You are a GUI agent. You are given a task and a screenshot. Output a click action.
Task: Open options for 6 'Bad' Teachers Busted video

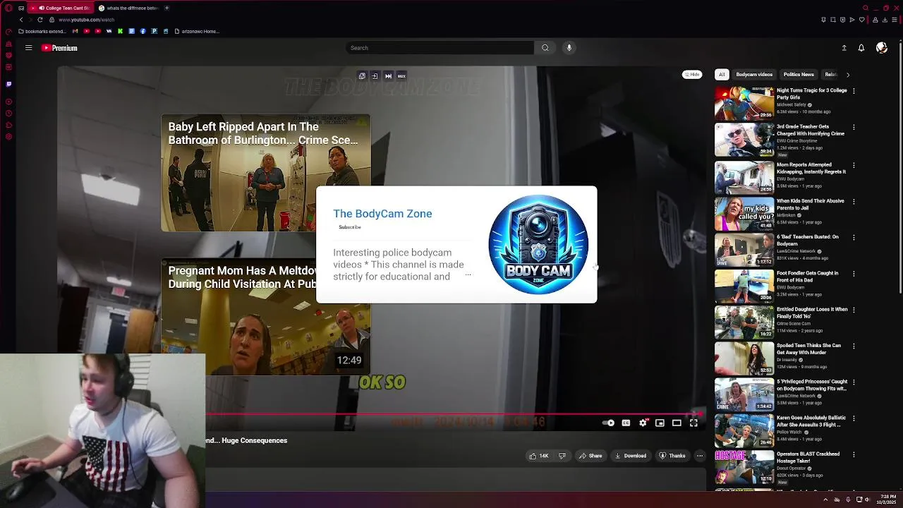click(x=854, y=237)
